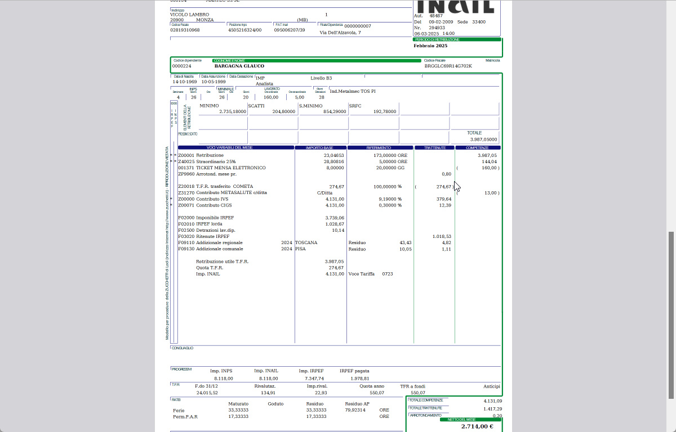676x432 pixels.
Task: Click the IMPORTO BASE column header
Action: click(x=320, y=148)
